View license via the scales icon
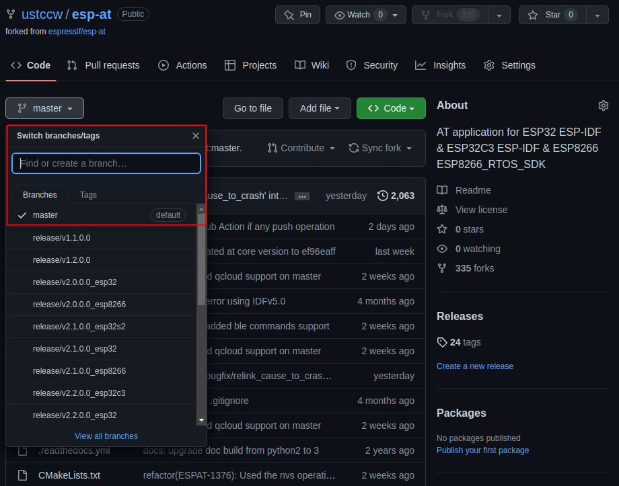 443,210
